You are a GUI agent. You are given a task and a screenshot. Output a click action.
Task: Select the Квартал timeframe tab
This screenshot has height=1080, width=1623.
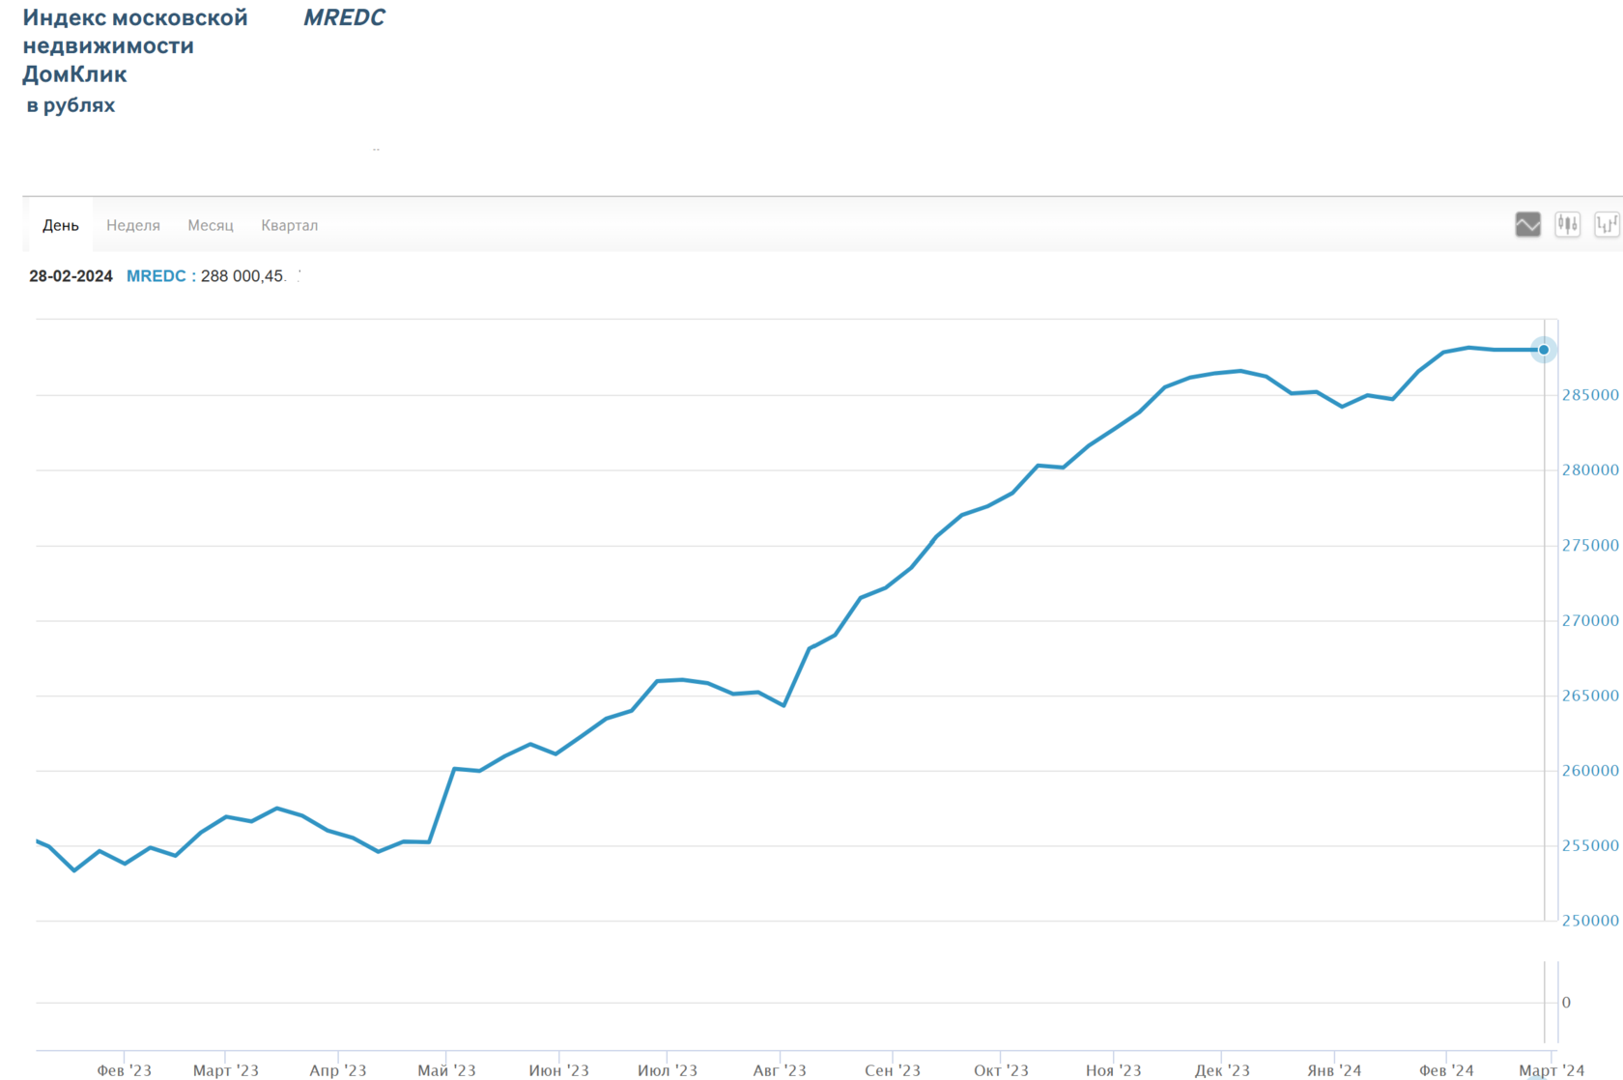pyautogui.click(x=290, y=225)
